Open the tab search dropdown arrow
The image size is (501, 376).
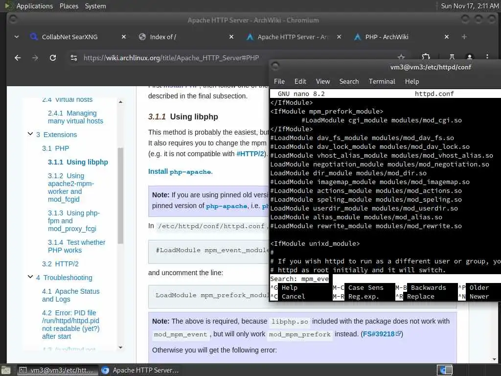17,37
